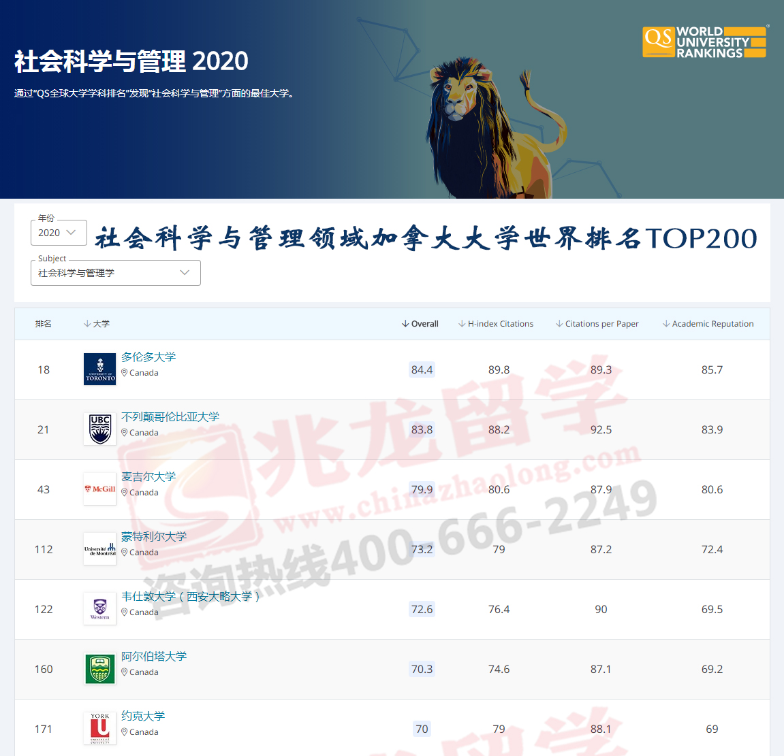Select the 排名 column header

coord(43,324)
